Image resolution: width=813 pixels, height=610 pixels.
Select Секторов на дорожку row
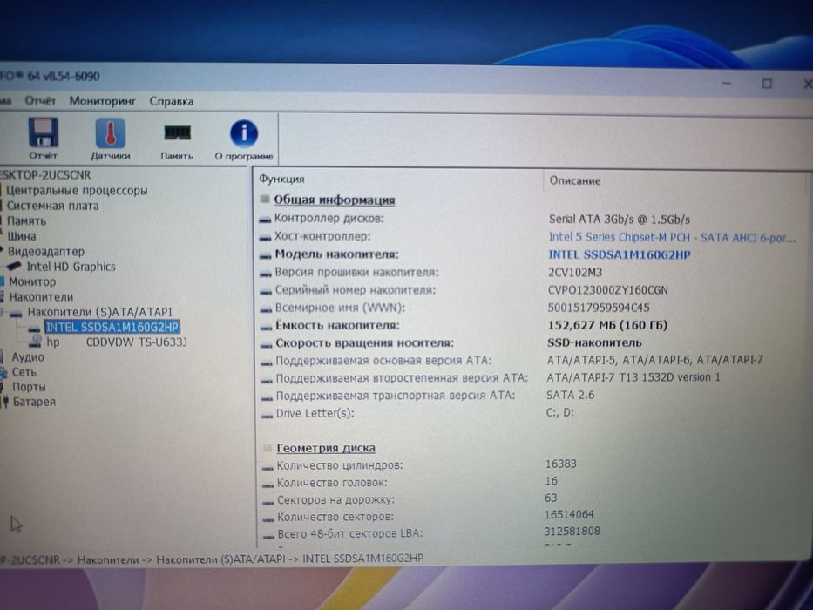click(335, 499)
